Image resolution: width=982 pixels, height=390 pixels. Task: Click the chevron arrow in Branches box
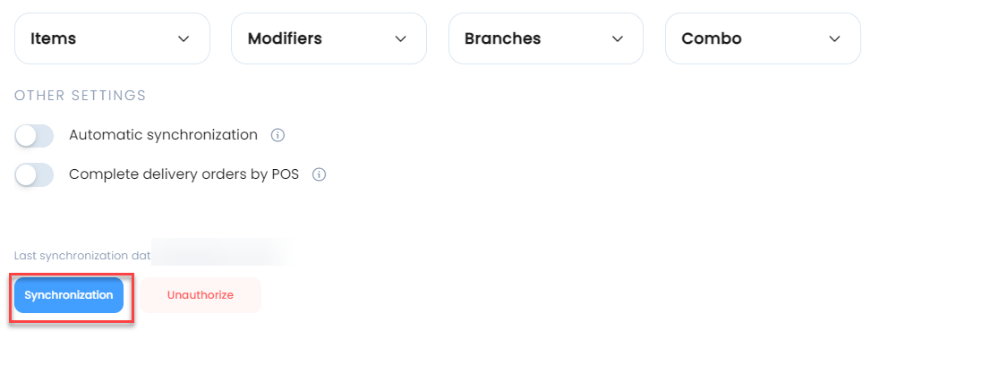(618, 38)
